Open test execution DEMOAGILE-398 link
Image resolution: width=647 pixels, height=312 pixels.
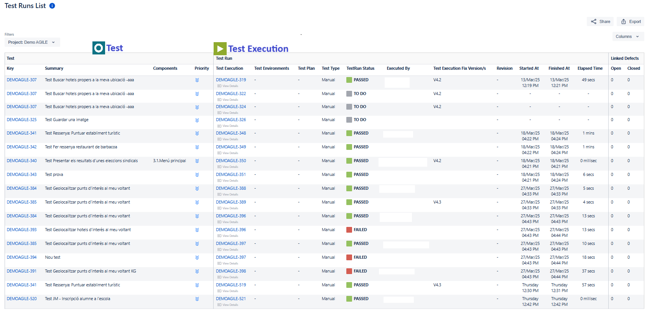pos(231,271)
